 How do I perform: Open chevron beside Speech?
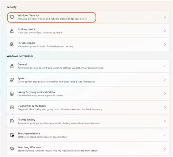coord(165,80)
